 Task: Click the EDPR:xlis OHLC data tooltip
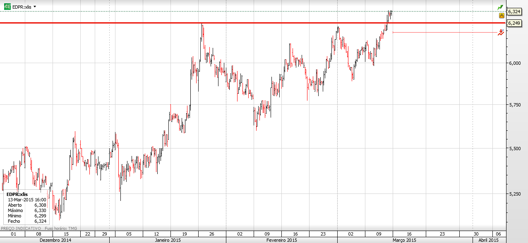26,208
